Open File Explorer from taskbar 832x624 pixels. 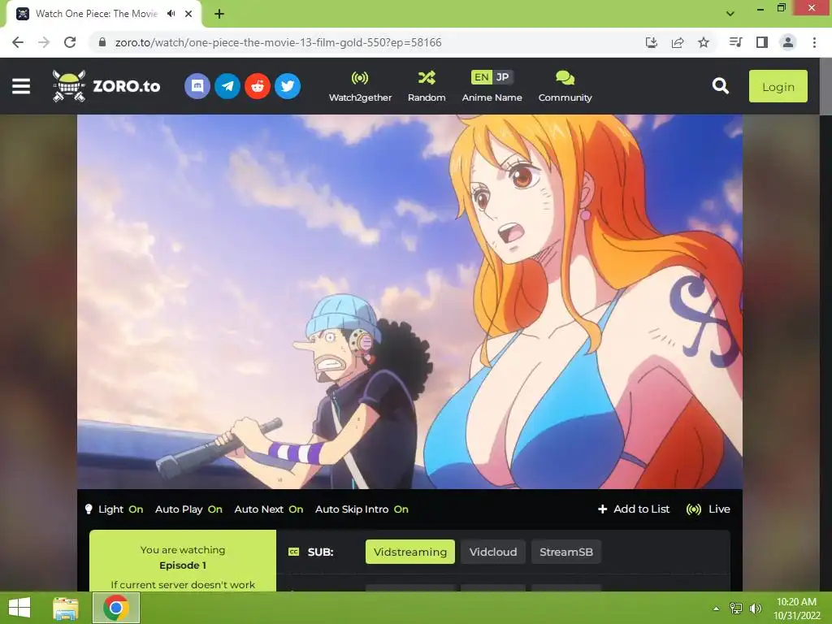[66, 608]
